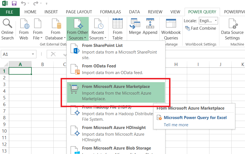
Task: Click the Excel application icon
Action: 5,3
